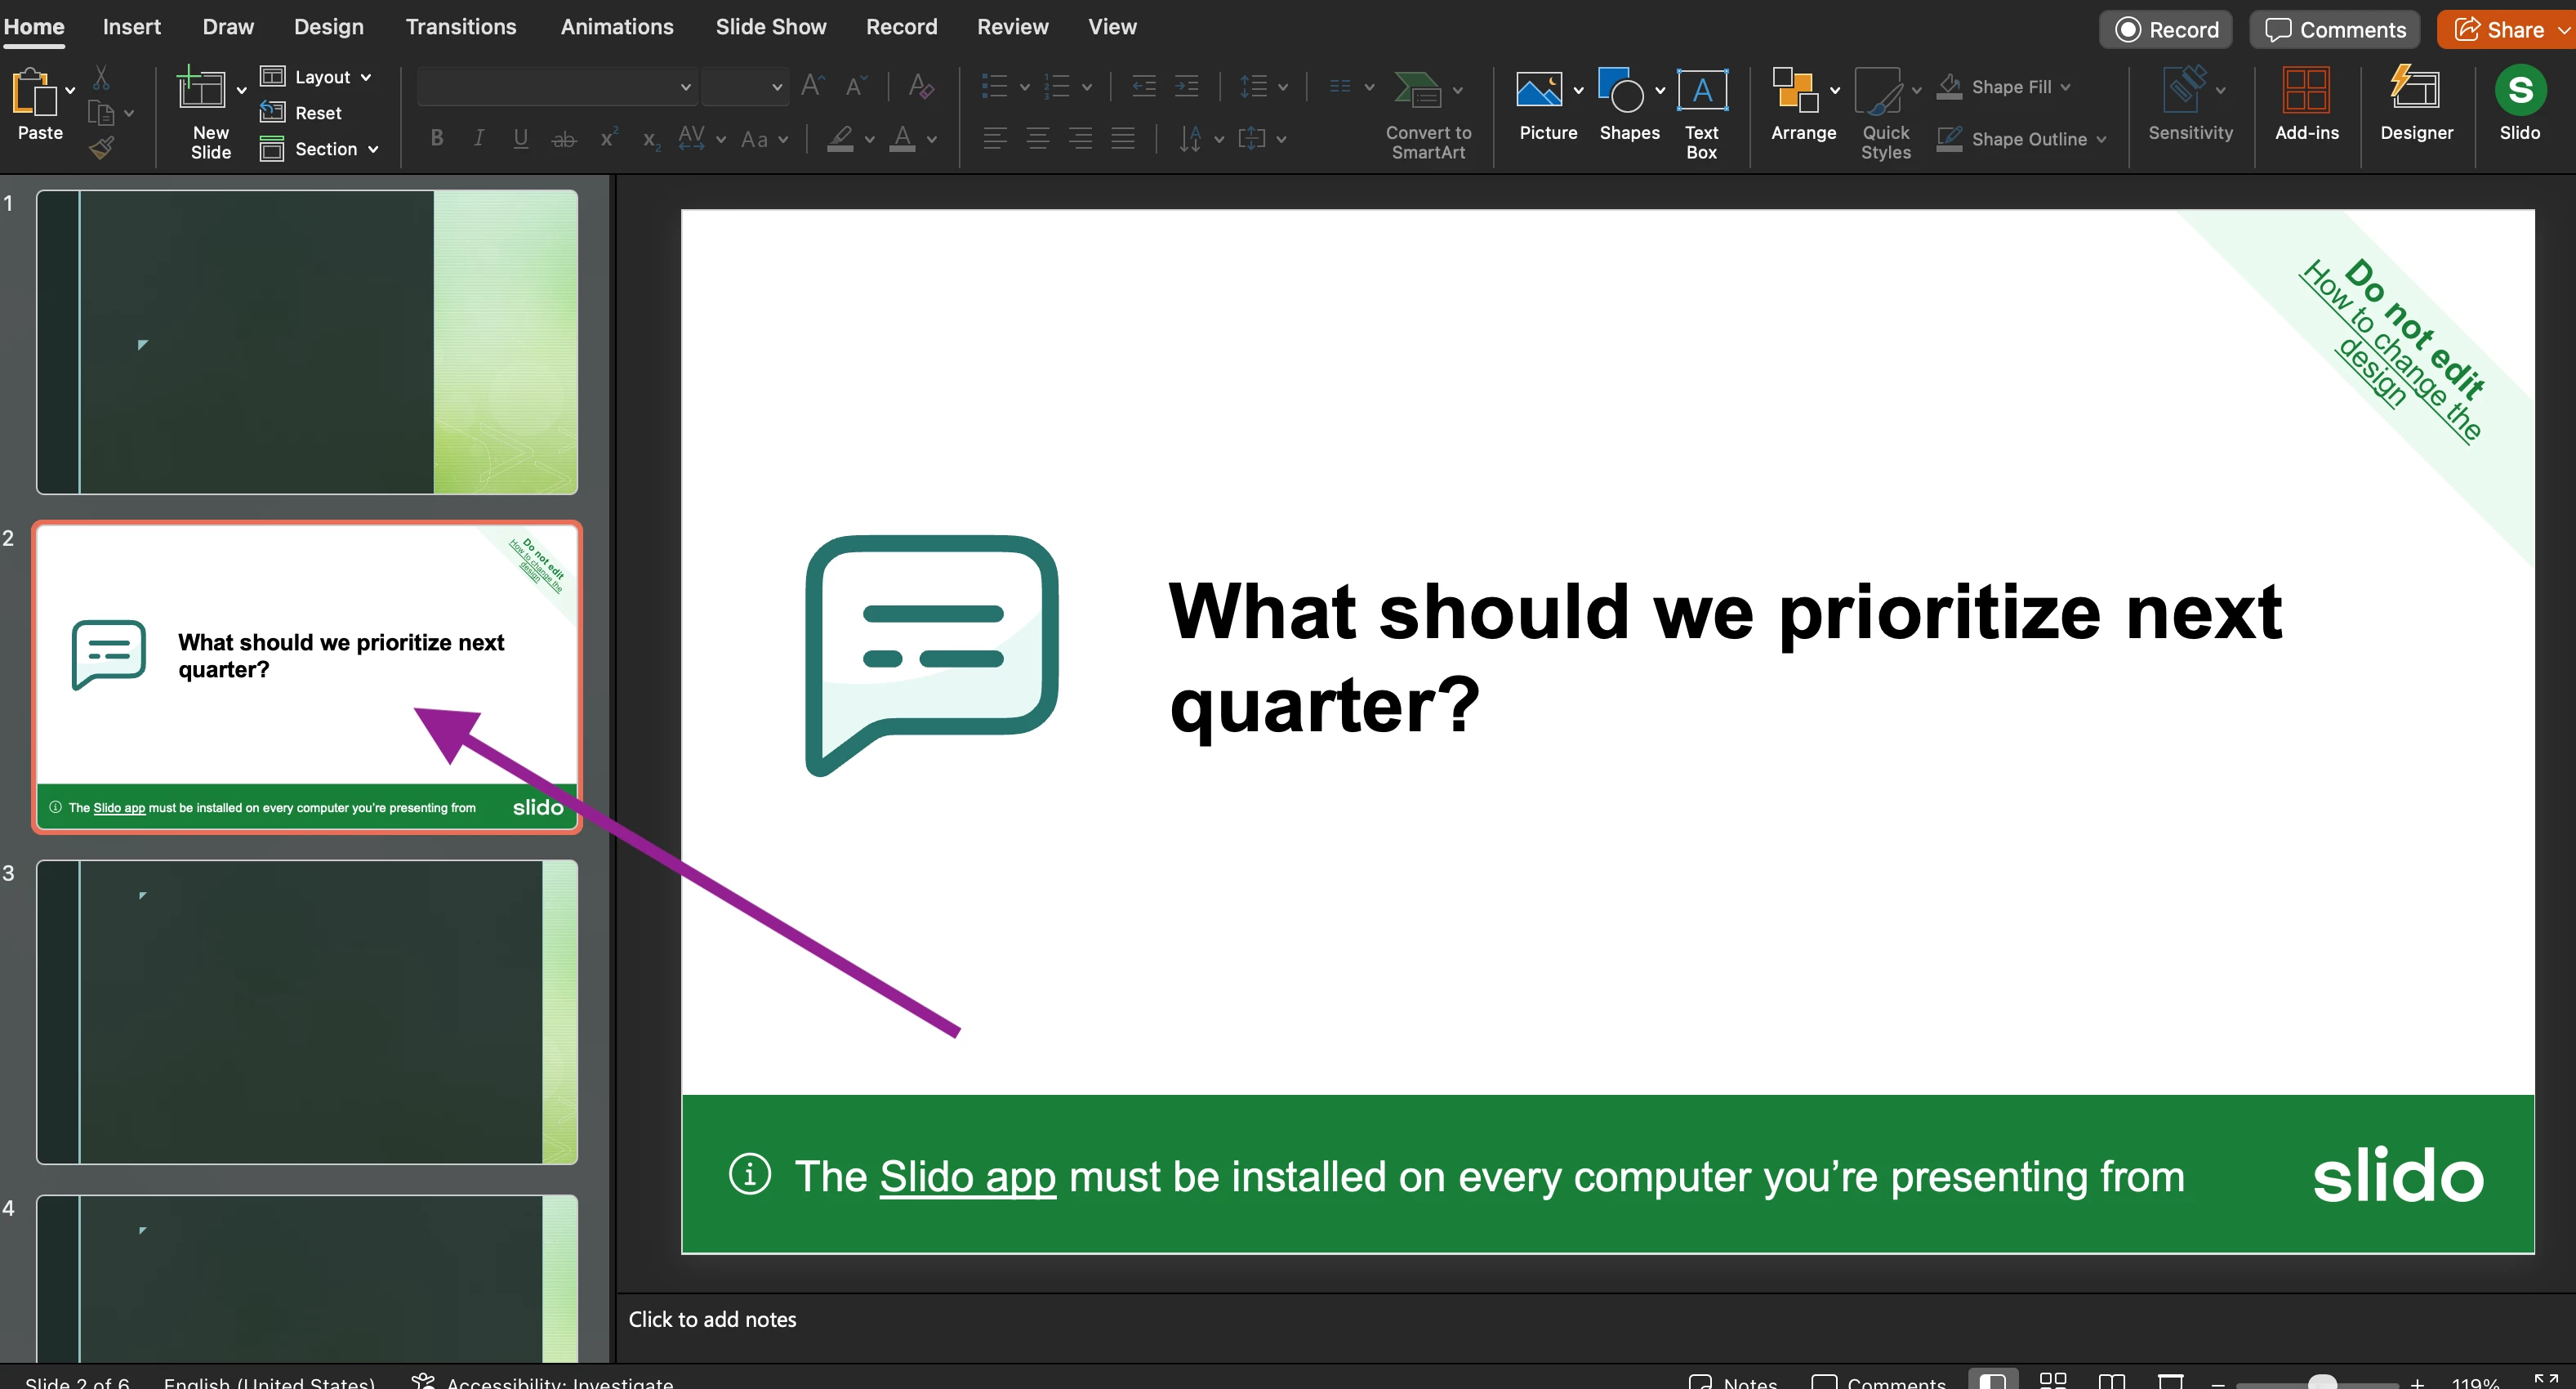Click the Picture insert icon
This screenshot has width=2576, height=1389.
pyautogui.click(x=1539, y=91)
